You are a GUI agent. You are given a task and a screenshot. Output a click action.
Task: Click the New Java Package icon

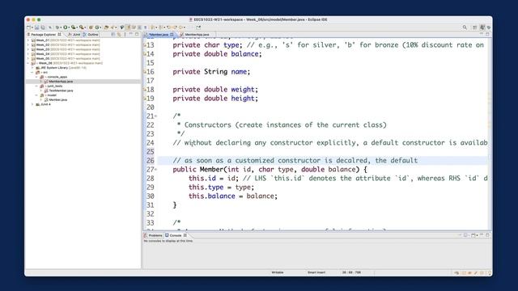tap(91, 27)
